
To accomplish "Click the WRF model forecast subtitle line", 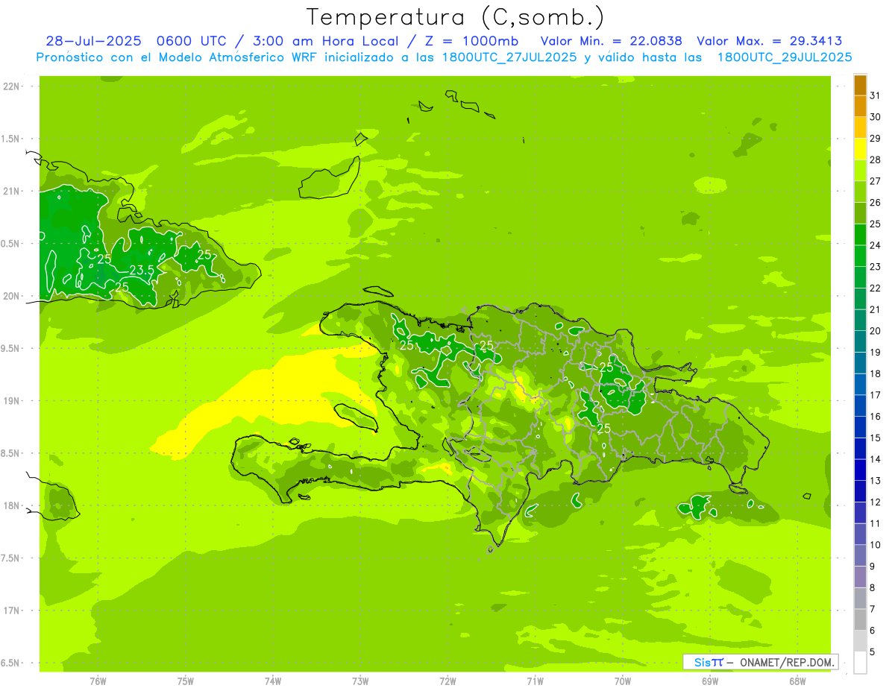I will tap(444, 57).
